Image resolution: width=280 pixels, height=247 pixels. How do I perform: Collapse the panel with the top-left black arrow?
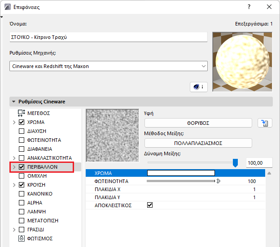click(x=2, y=17)
